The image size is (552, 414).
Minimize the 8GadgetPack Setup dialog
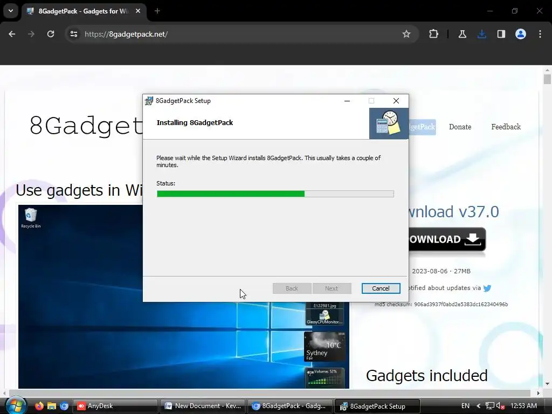[x=347, y=101]
